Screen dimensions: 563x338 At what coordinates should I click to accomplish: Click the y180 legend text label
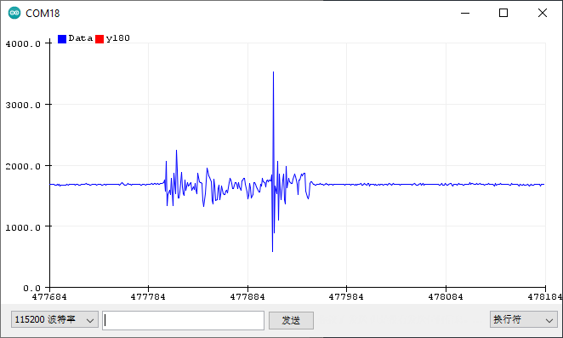(117, 38)
